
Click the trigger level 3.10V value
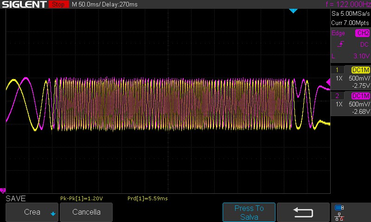(x=360, y=55)
